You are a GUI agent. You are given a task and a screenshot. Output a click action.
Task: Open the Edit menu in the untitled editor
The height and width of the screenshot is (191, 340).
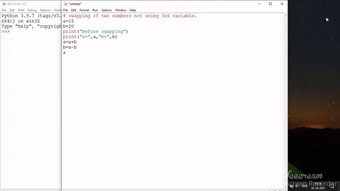click(x=73, y=10)
